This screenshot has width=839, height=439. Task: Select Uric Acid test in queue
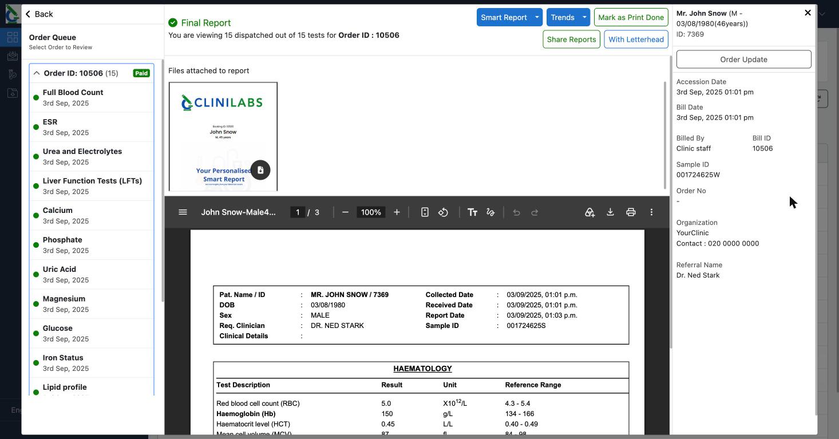point(92,274)
